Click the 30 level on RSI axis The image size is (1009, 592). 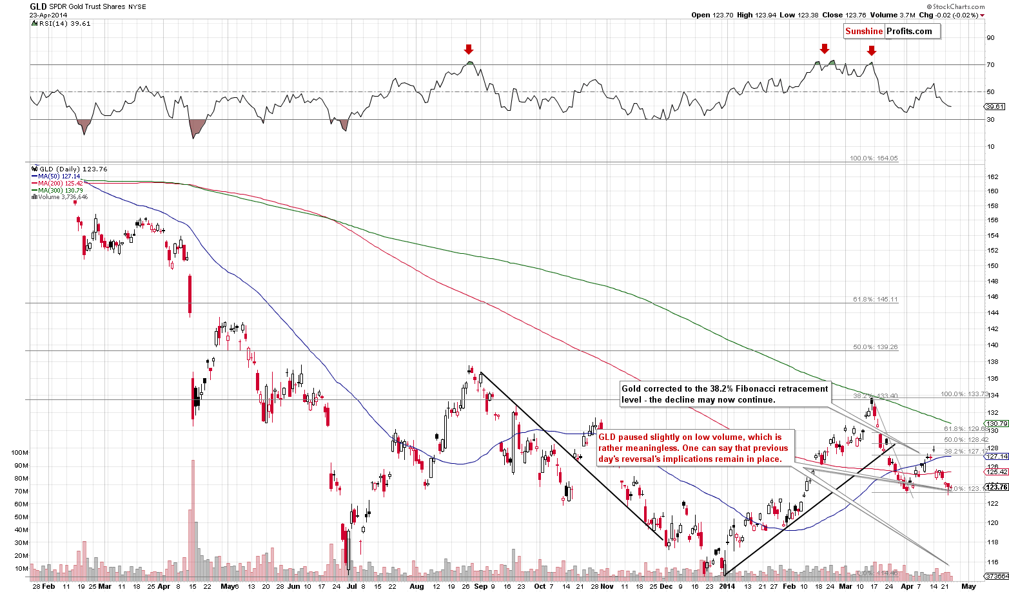coord(990,119)
